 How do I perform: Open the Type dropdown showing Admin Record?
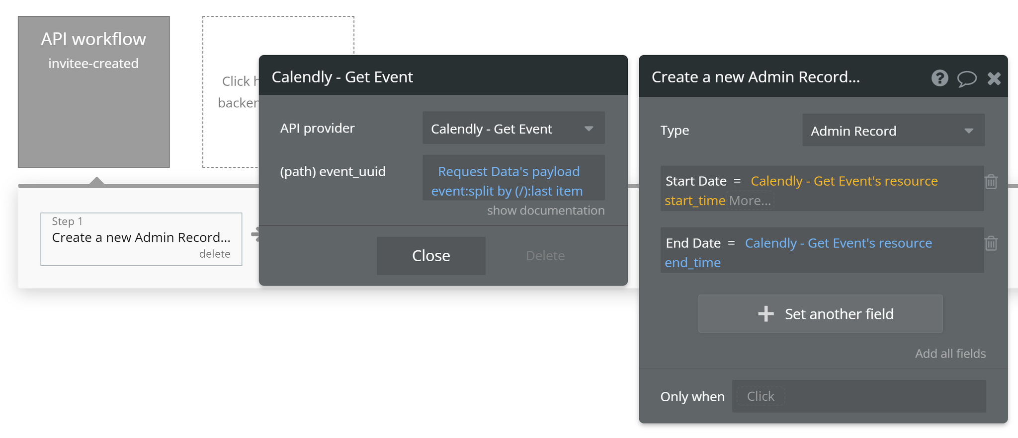pos(893,130)
